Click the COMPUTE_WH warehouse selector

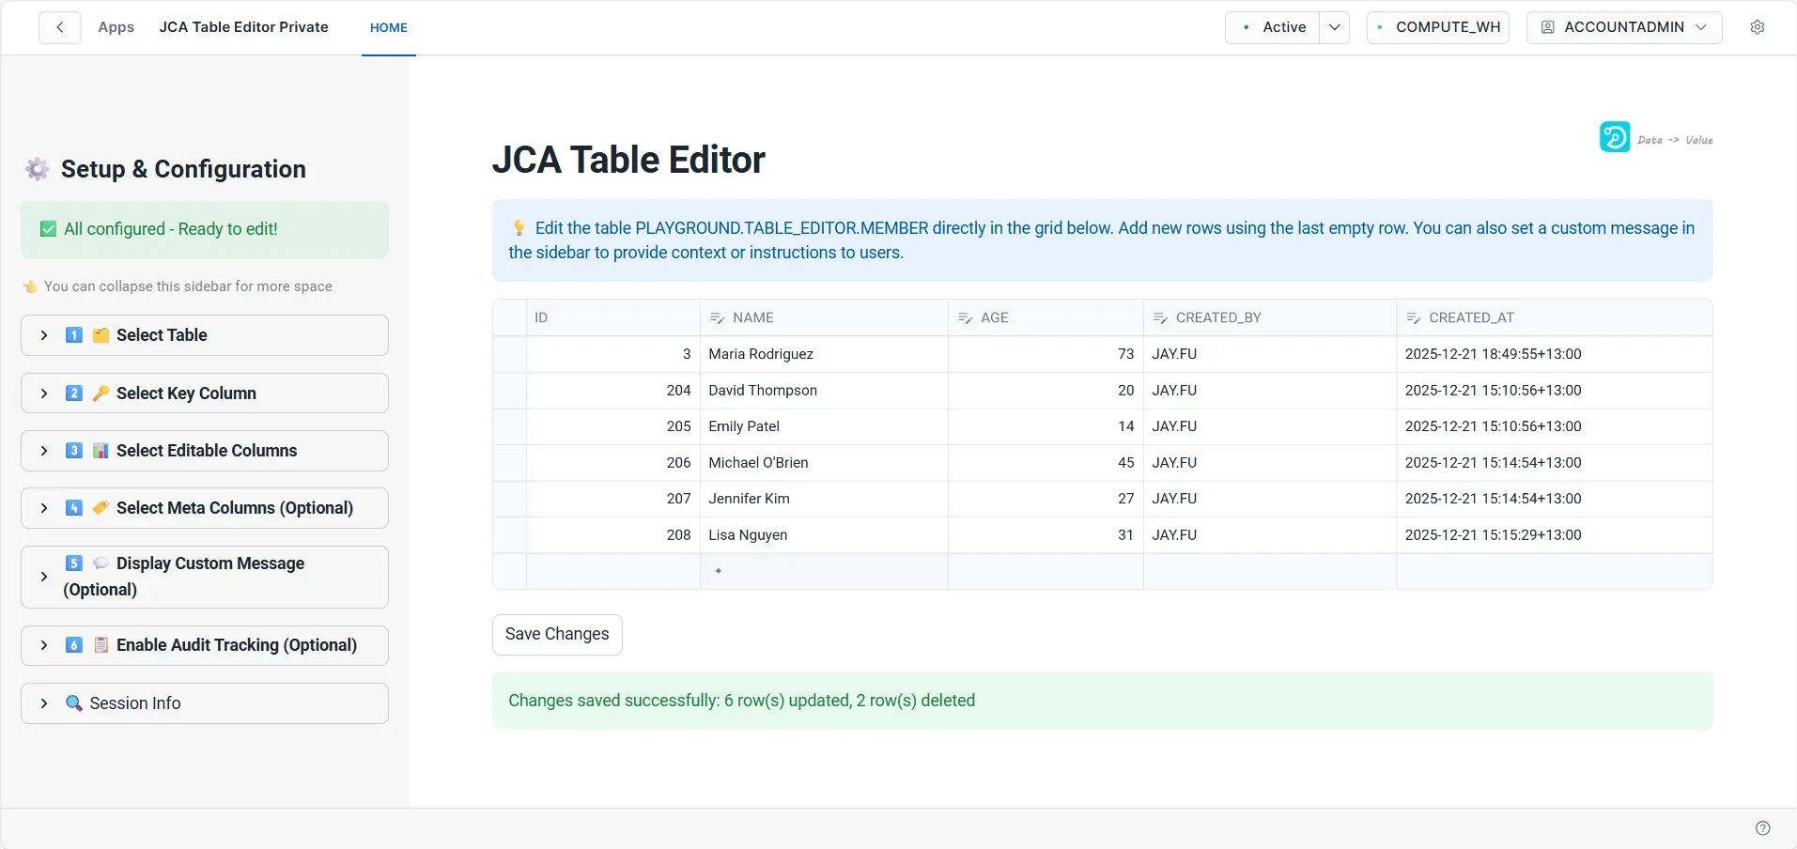[x=1437, y=26]
